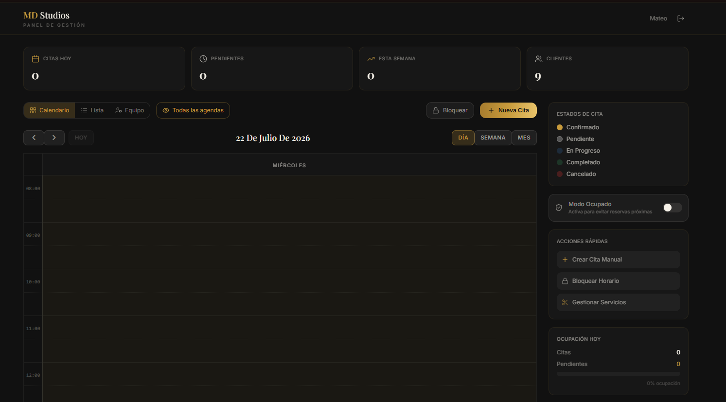Click the scissors icon in Gestionar Servicios
The image size is (726, 402).
pyautogui.click(x=565, y=302)
